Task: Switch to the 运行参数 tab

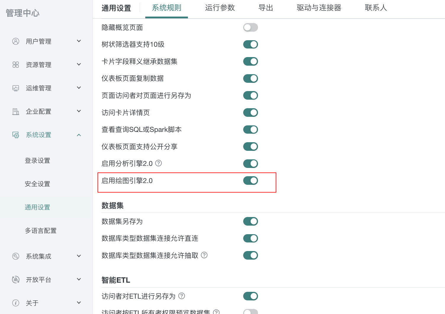Action: [220, 8]
